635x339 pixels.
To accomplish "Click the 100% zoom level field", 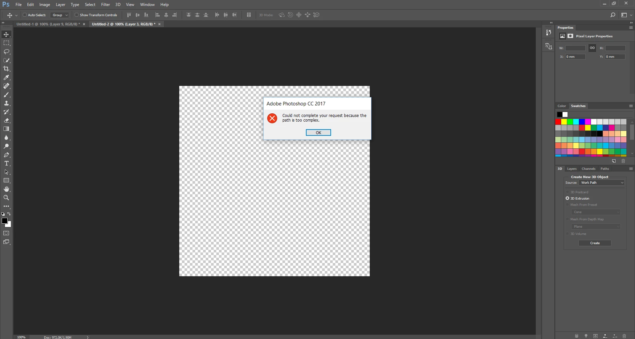I will (21, 337).
